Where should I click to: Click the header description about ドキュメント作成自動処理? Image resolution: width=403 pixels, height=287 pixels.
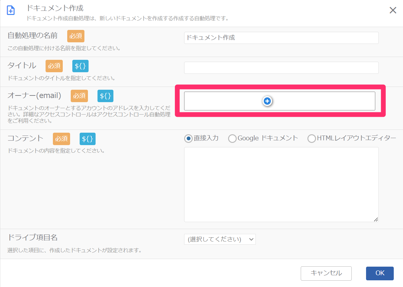[127, 18]
